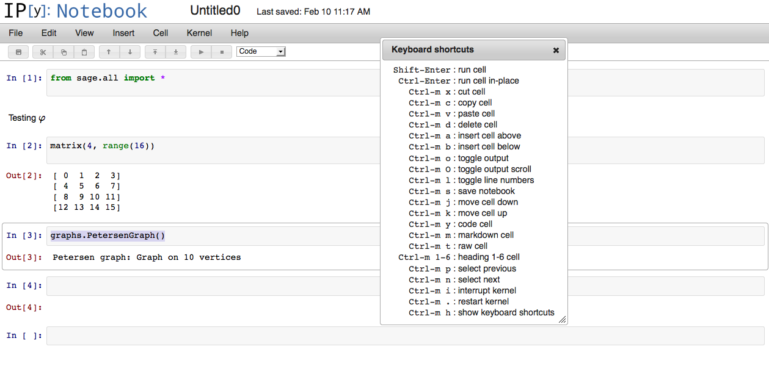
Task: Click the 'toggle line numbers' shortcut entry
Action: coord(472,180)
